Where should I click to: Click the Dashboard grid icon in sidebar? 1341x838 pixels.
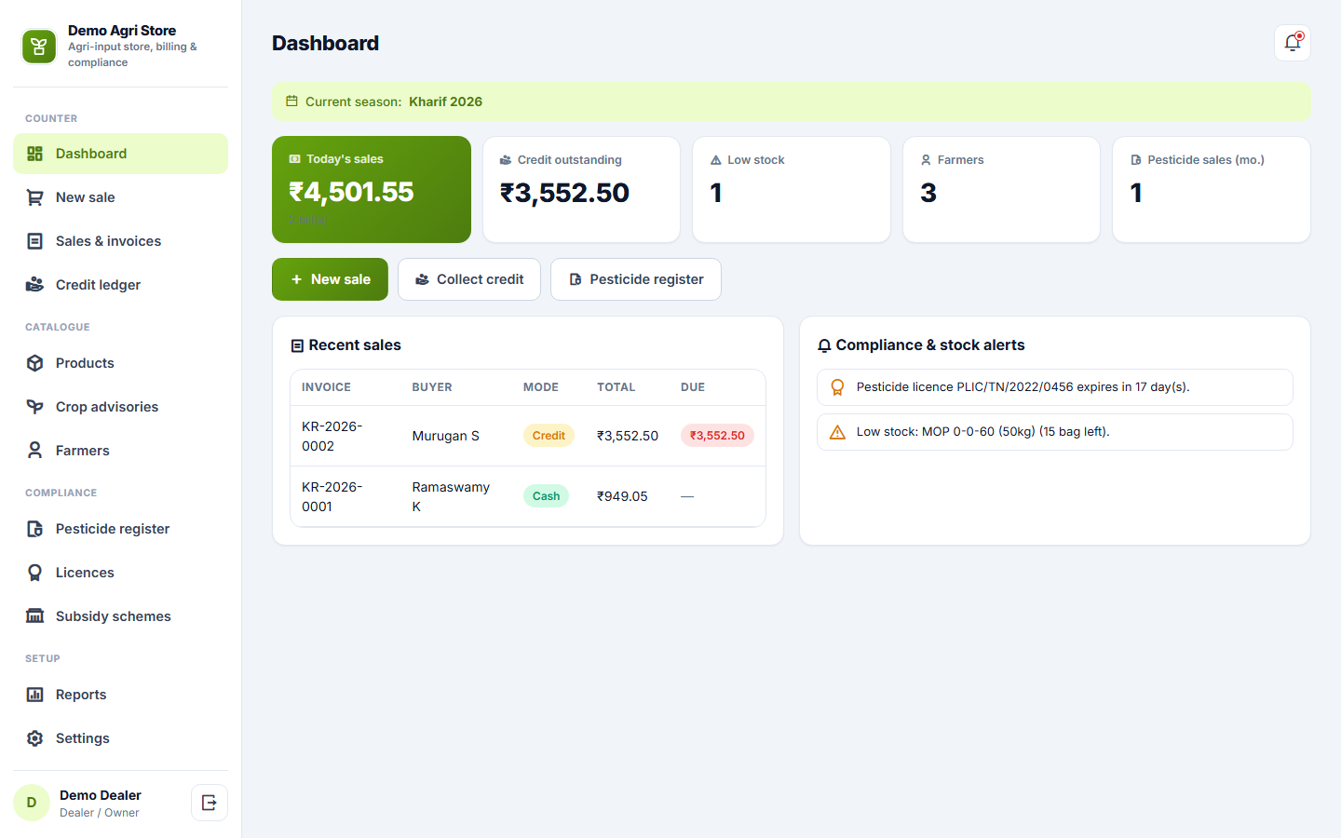pyautogui.click(x=35, y=154)
